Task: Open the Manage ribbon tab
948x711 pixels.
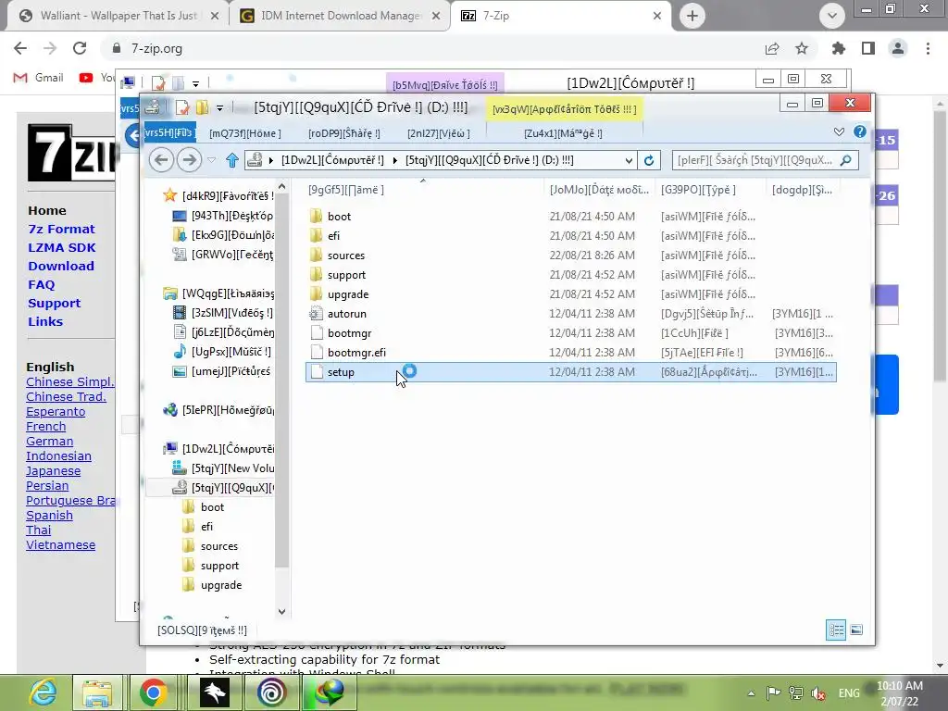Action: click(x=563, y=133)
